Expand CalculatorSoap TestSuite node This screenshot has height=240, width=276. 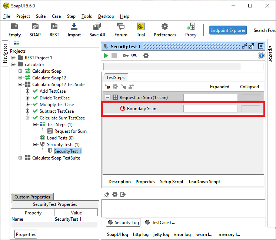[x=20, y=158]
